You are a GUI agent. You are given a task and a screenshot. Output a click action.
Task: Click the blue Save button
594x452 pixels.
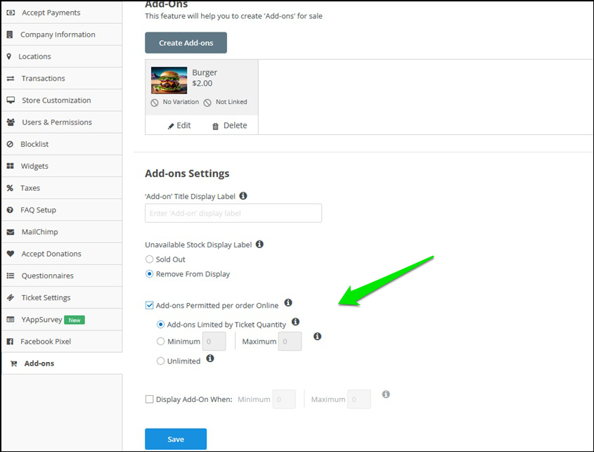tap(176, 439)
